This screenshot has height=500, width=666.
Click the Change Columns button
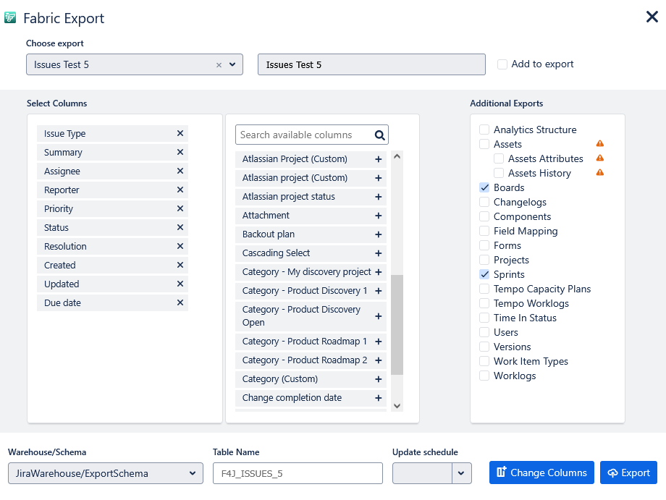541,473
